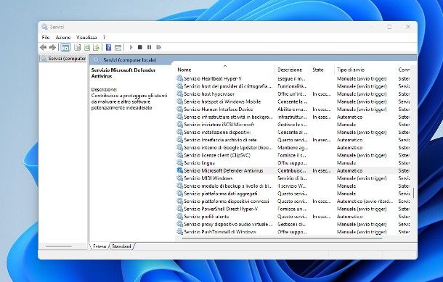Click the green Refresh toolbar icon
The width and height of the screenshot is (443, 282).
click(x=87, y=47)
